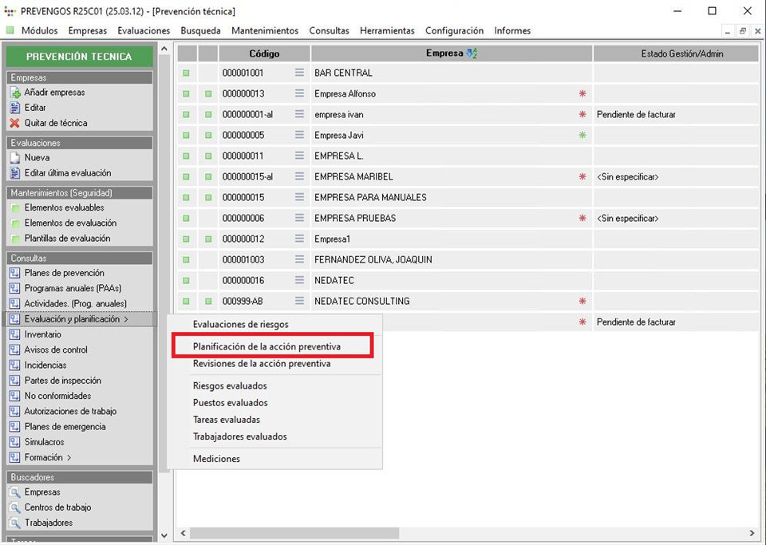Image resolution: width=766 pixels, height=545 pixels.
Task: Click the Inventario icon in Consultas
Action: point(15,334)
